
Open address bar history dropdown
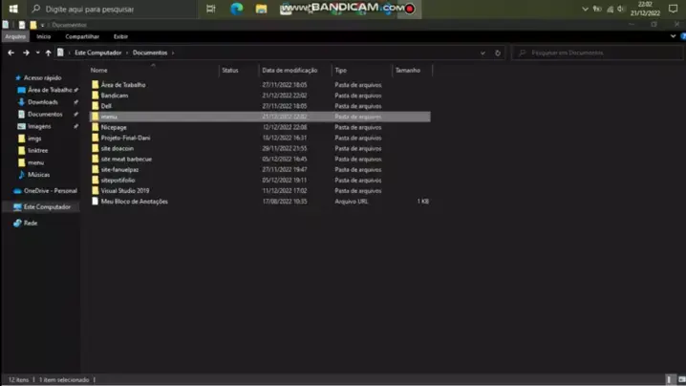(482, 53)
